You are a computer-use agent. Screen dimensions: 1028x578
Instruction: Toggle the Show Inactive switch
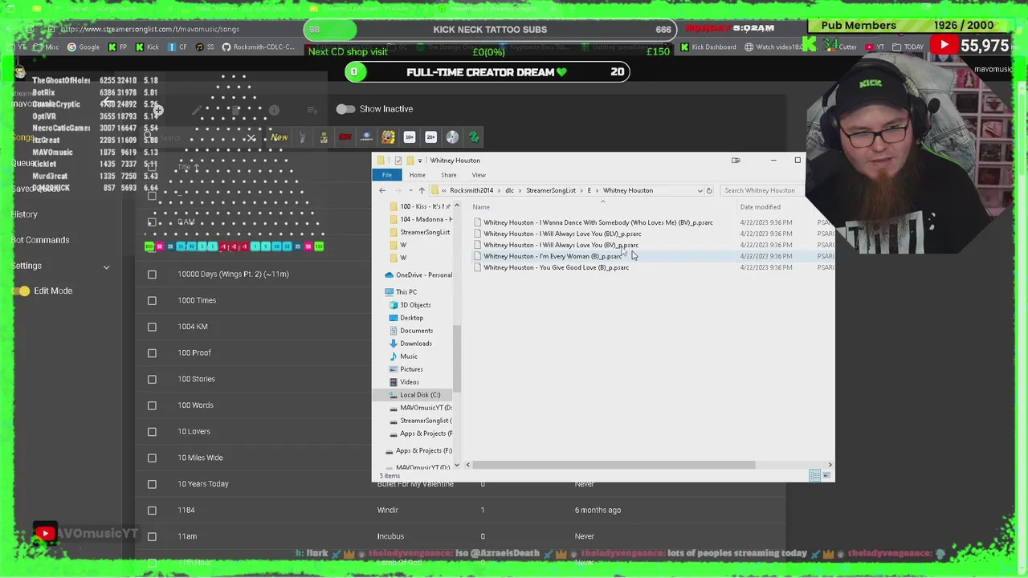[345, 108]
